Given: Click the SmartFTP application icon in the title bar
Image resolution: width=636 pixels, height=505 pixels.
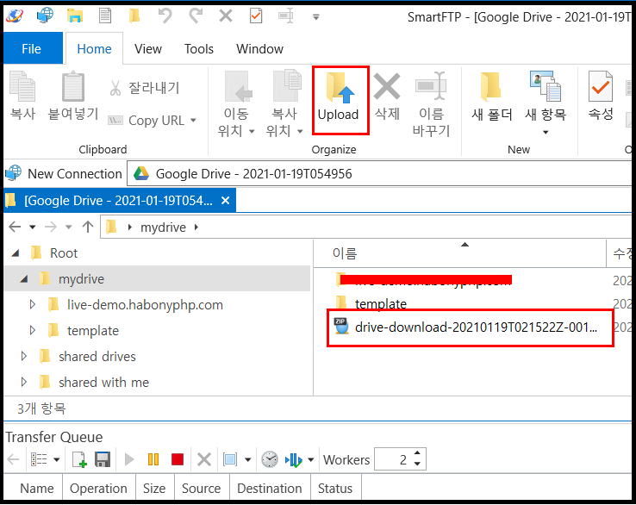Looking at the screenshot, I should (15, 16).
